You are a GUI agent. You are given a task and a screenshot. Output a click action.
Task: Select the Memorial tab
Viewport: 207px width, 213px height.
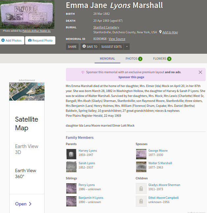[x=107, y=59]
